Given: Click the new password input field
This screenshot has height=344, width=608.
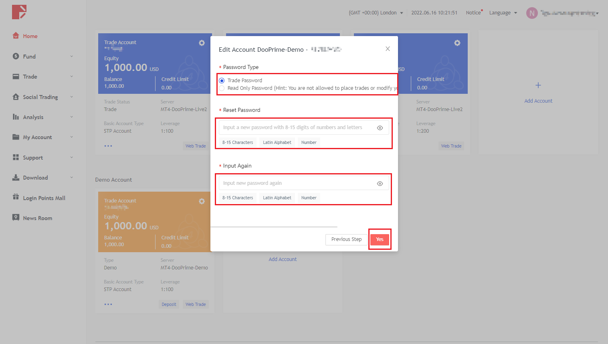Looking at the screenshot, I should [x=297, y=127].
